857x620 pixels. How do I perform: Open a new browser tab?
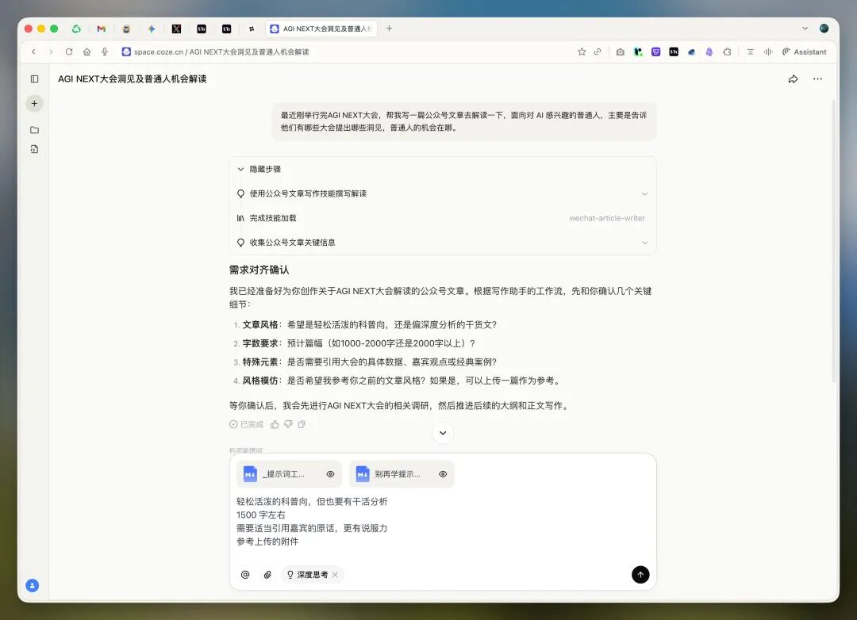coord(389,29)
